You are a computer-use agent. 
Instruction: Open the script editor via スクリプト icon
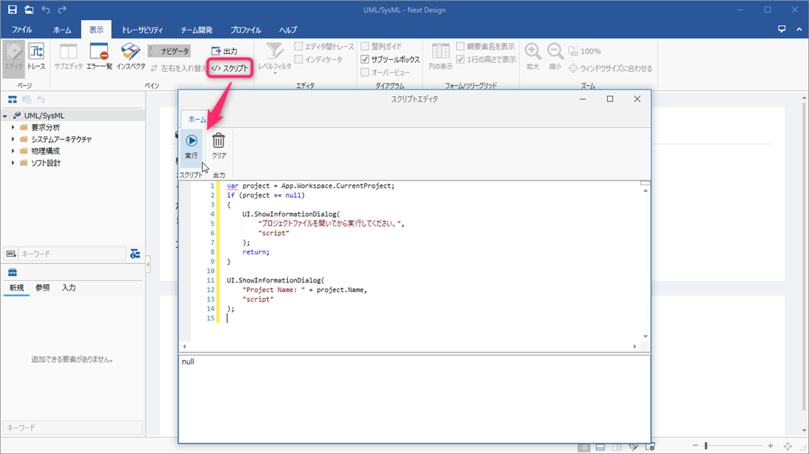coord(230,67)
